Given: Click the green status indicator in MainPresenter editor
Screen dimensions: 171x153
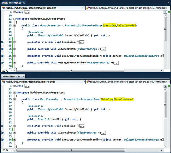Looking at the screenshot, I should (169, 86).
